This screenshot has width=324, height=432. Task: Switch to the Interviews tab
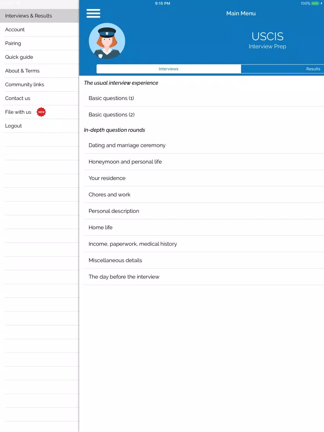pos(168,69)
